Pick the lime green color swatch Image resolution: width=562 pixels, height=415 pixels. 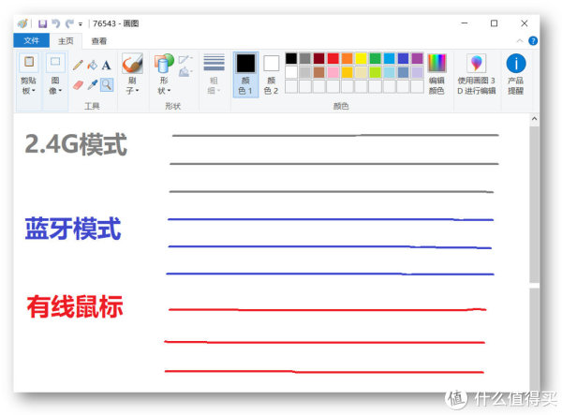pyautogui.click(x=375, y=72)
